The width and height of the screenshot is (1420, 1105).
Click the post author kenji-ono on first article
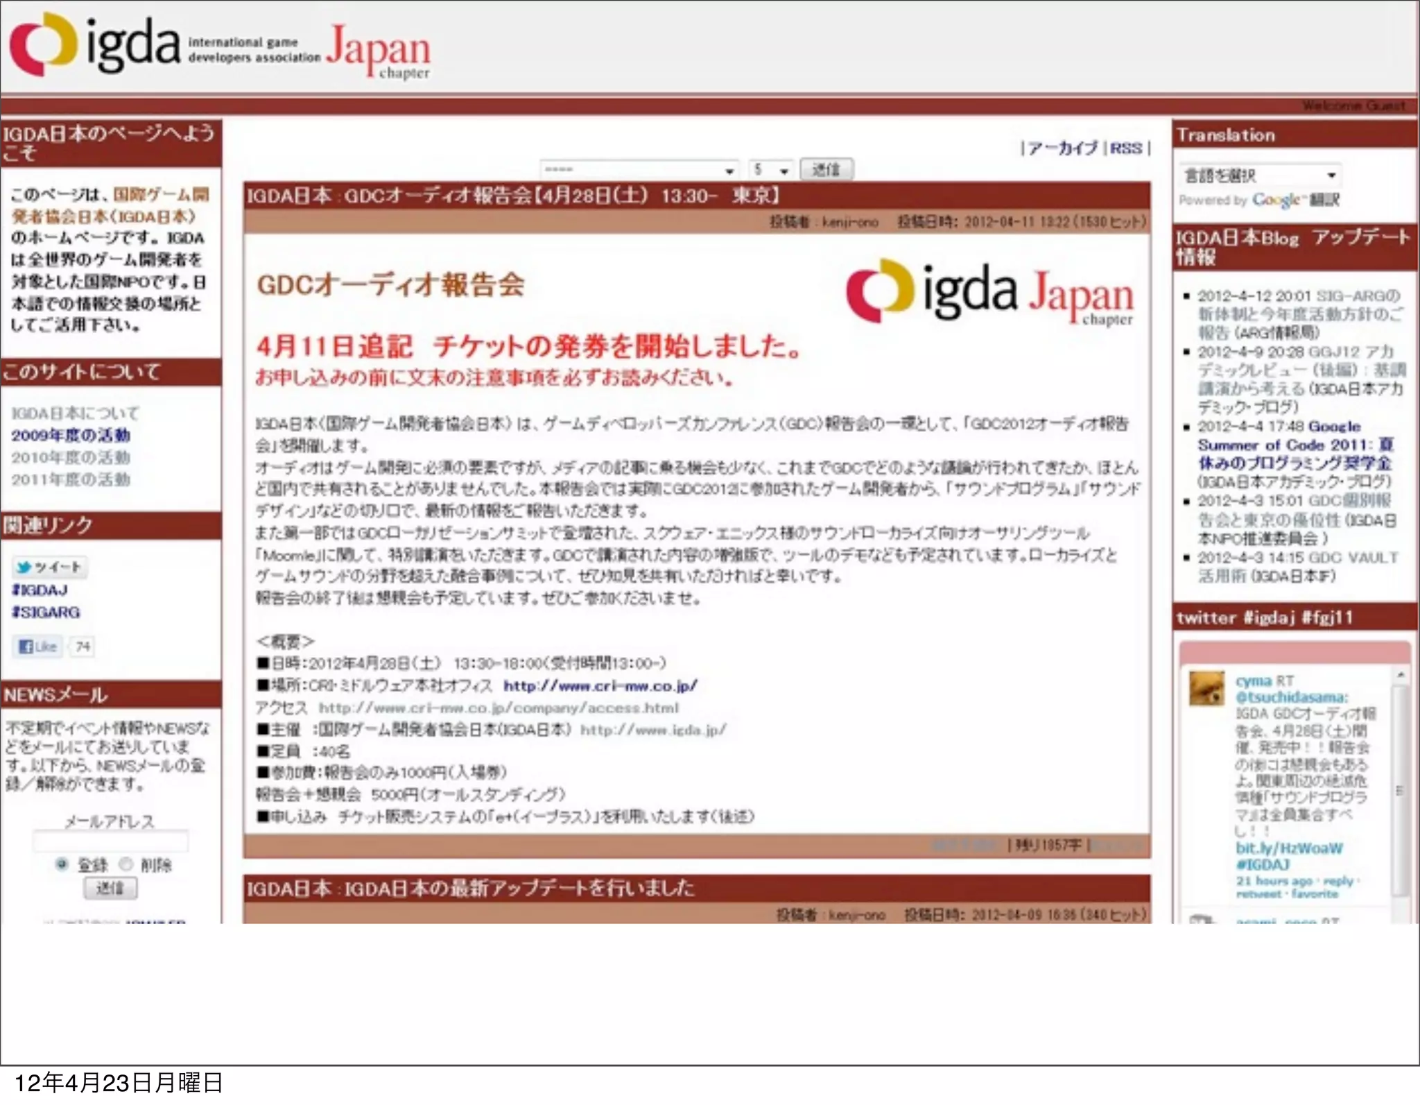pos(849,222)
